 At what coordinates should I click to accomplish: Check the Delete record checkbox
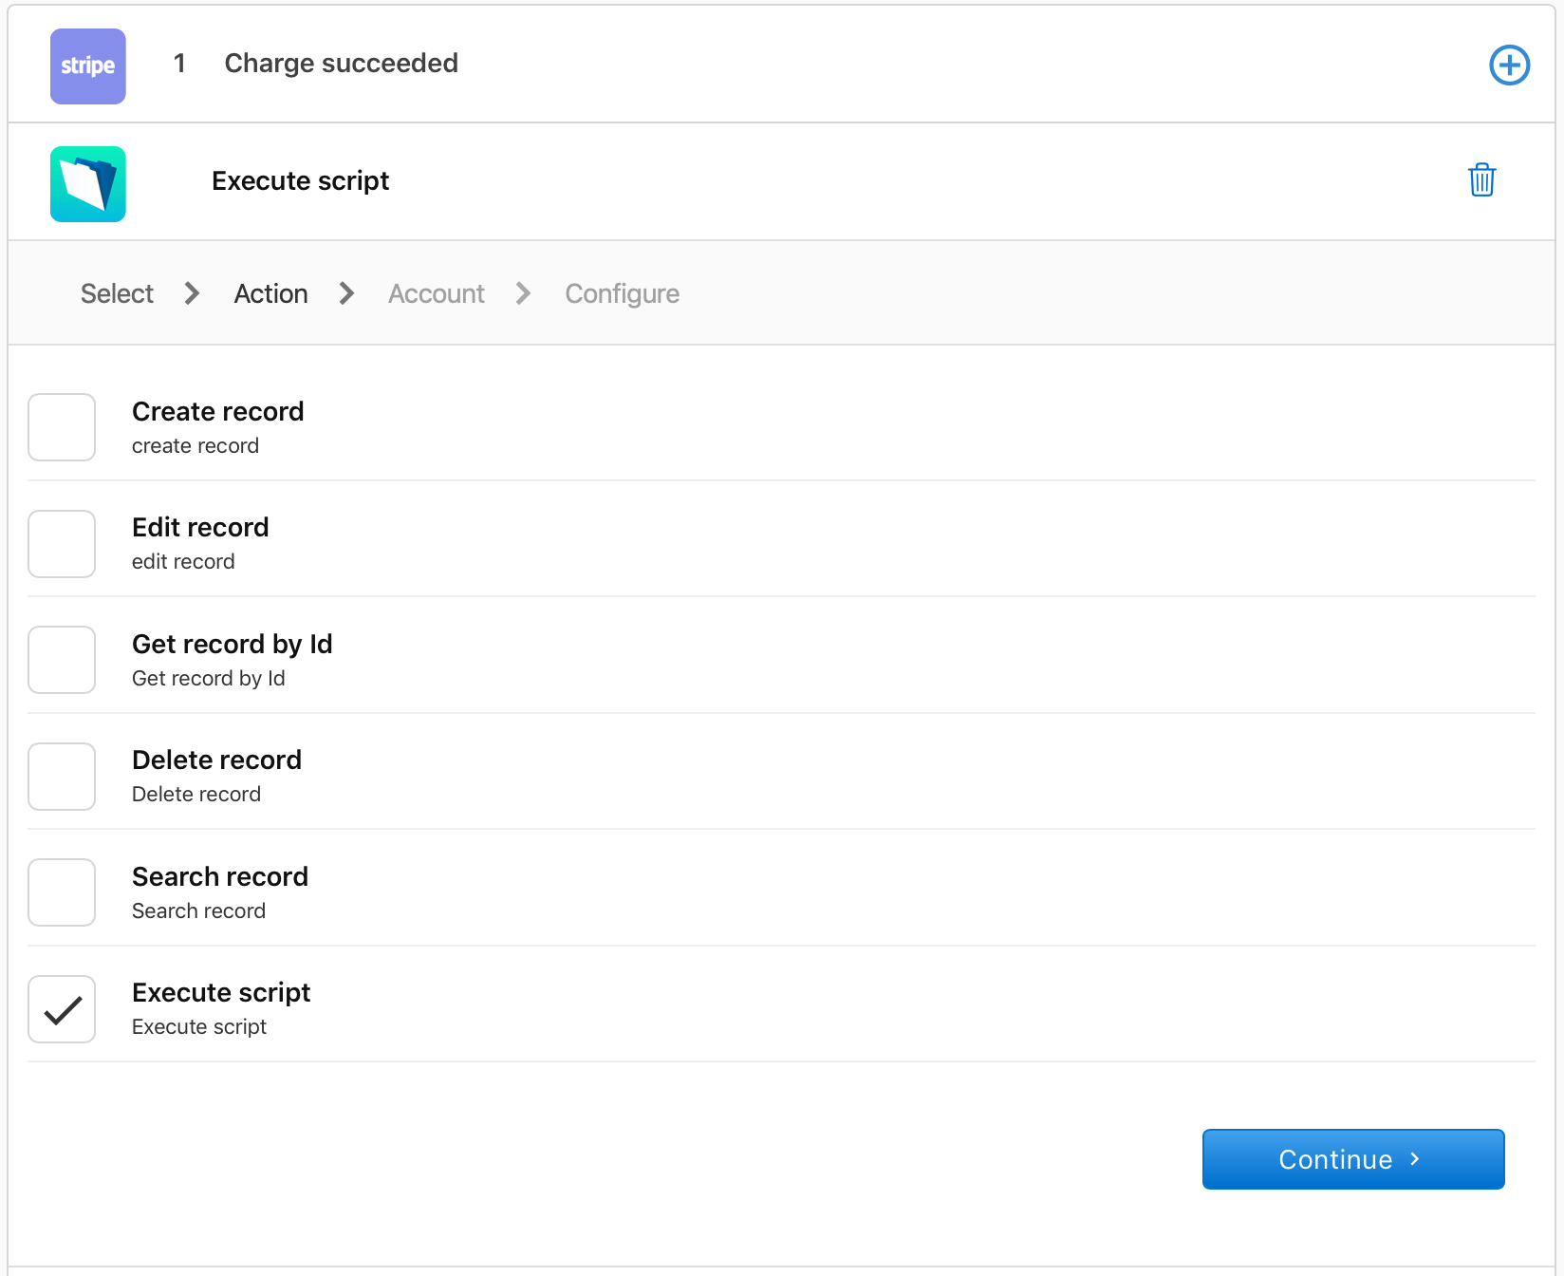(62, 776)
